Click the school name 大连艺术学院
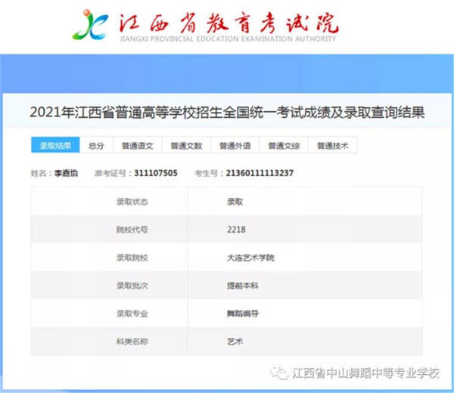This screenshot has width=454, height=393. pyautogui.click(x=250, y=258)
